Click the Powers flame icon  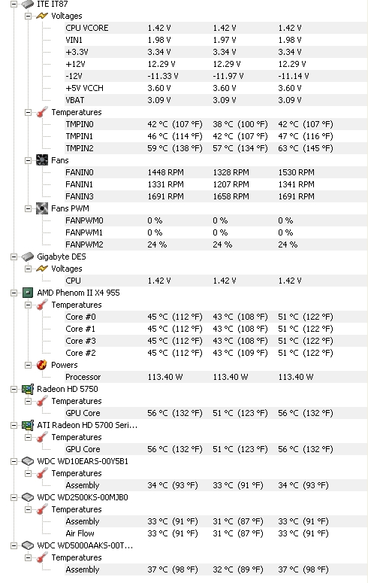tap(42, 365)
